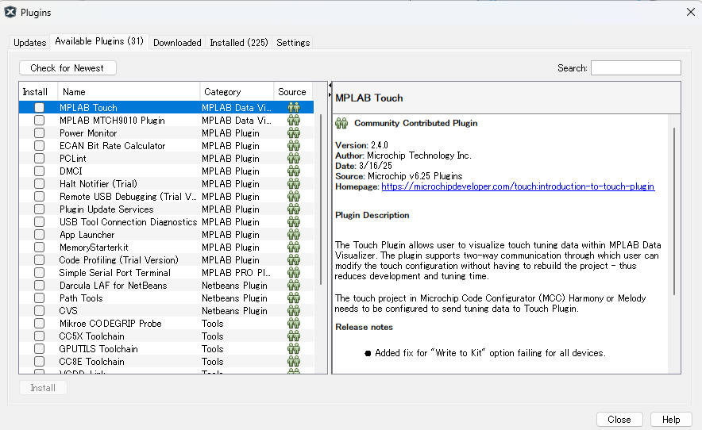The image size is (702, 430).
Task: Click the community icon next to DCMI
Action: (x=294, y=171)
